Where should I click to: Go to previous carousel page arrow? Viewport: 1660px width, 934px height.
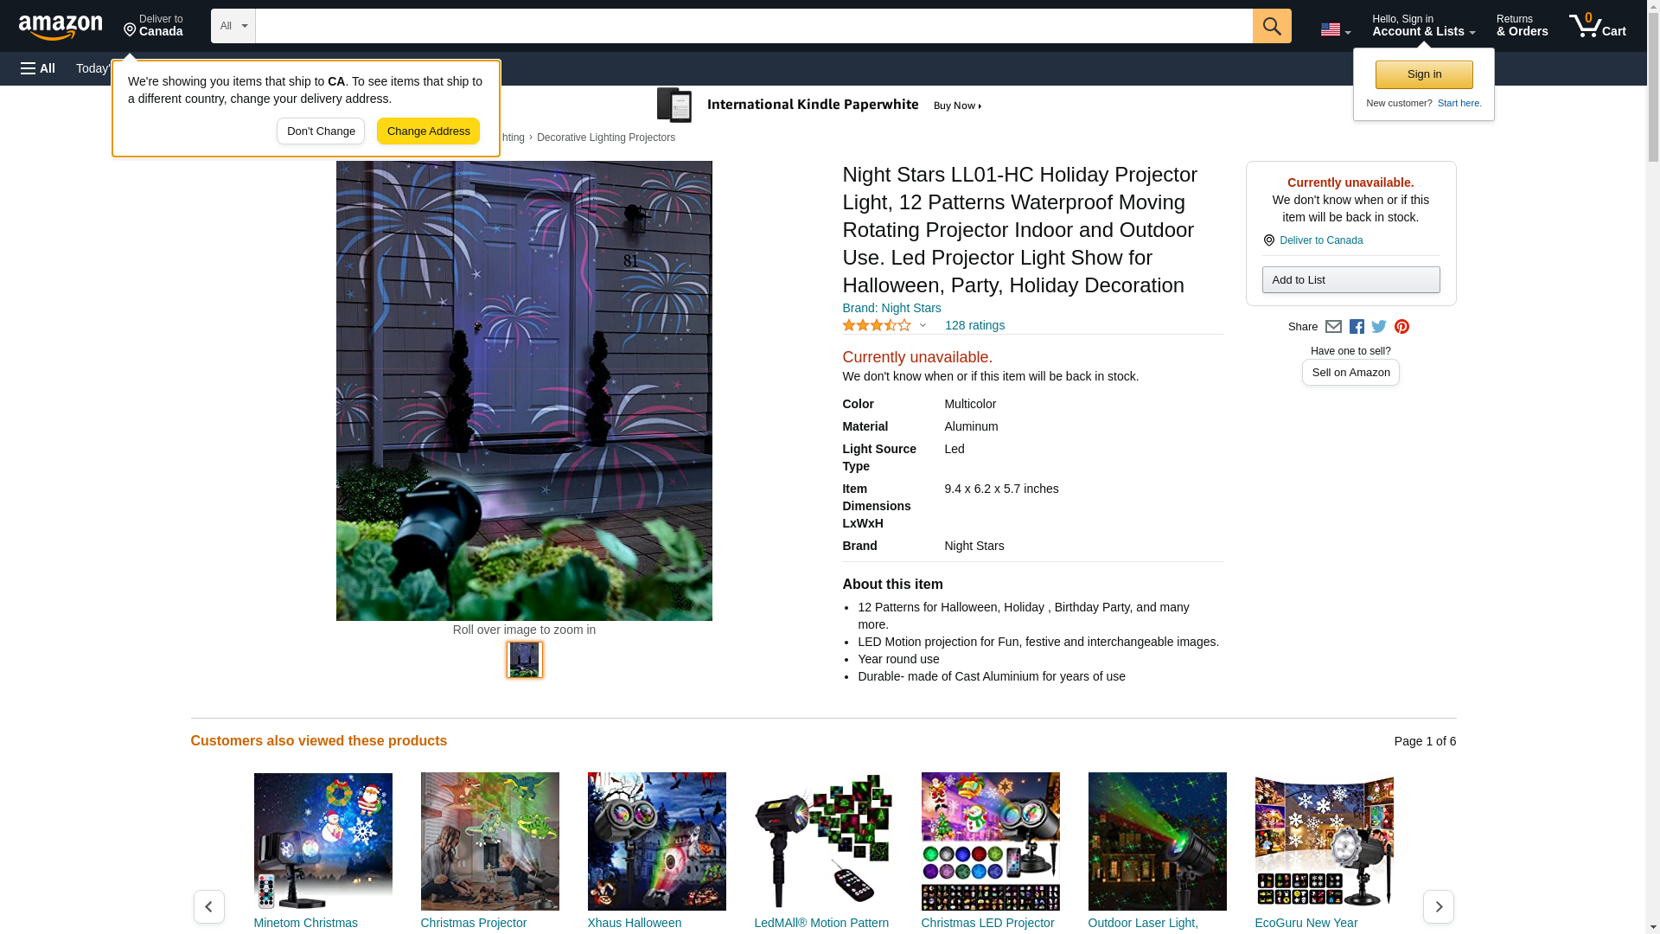coord(209,906)
